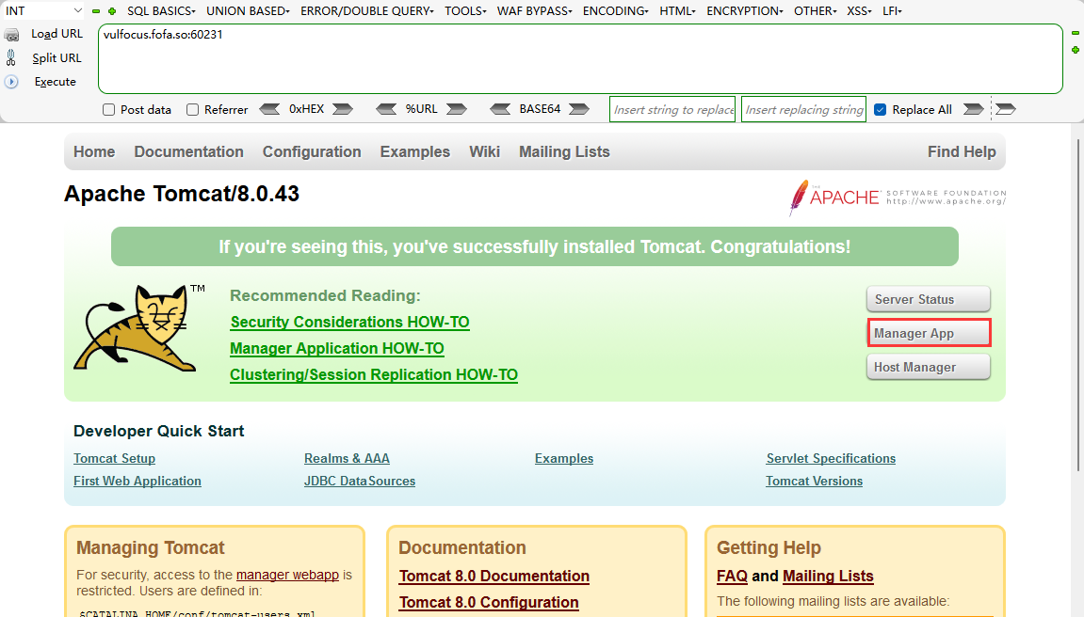Click the left arrow before %URL
This screenshot has height=617, width=1084.
pyautogui.click(x=386, y=109)
